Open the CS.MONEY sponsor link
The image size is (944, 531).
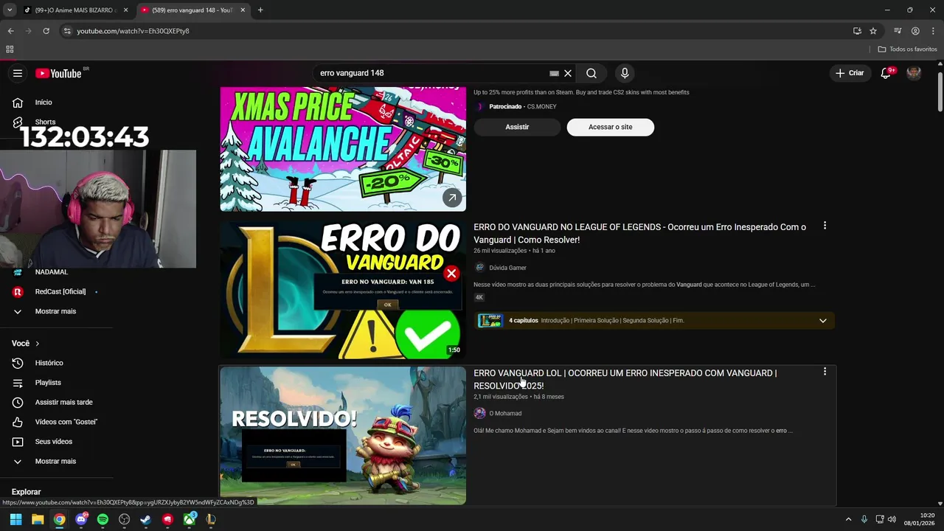[541, 107]
